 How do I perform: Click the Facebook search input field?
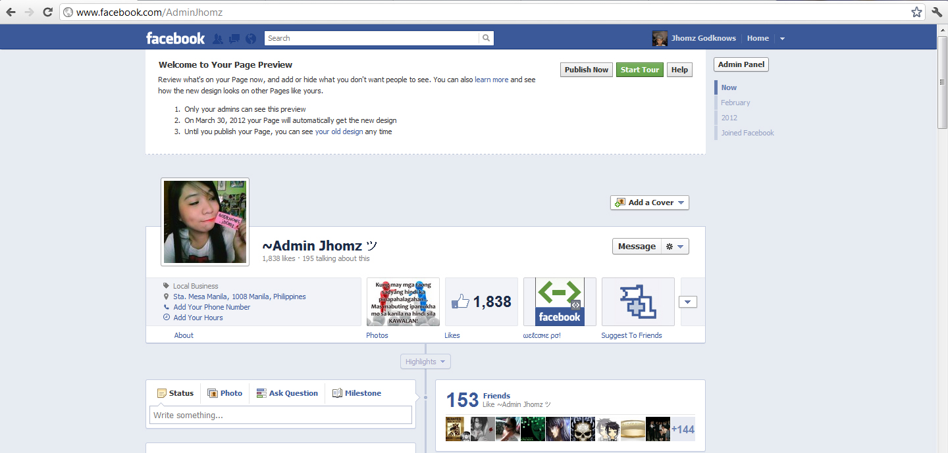(x=371, y=38)
